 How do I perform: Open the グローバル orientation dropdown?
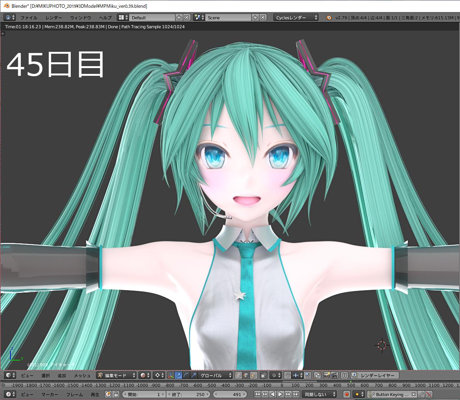tap(215, 375)
